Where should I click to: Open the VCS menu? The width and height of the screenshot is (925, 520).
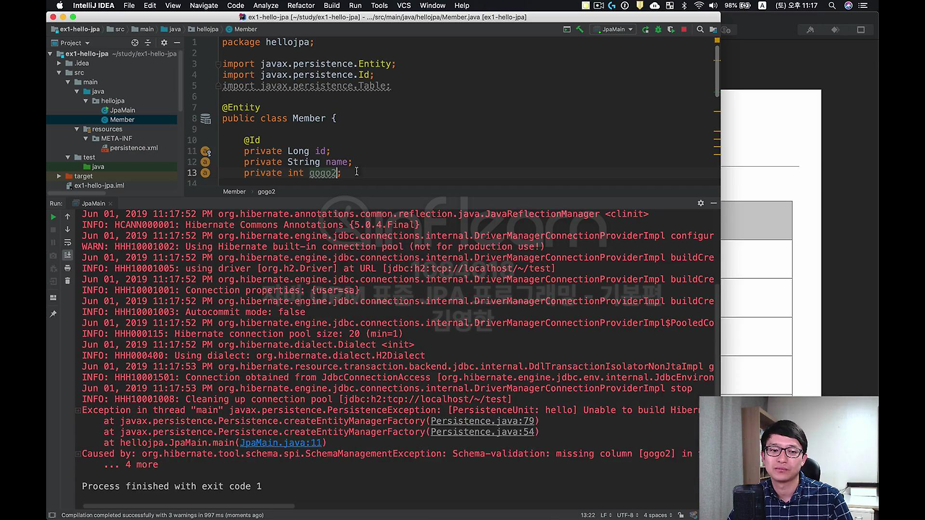(404, 5)
